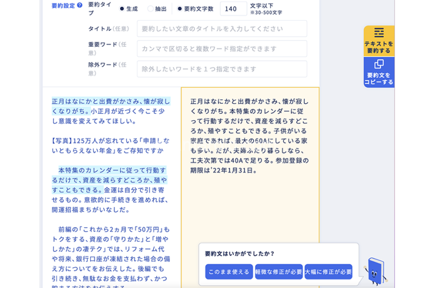
Task: Focus the タイトル input field
Action: (x=222, y=29)
